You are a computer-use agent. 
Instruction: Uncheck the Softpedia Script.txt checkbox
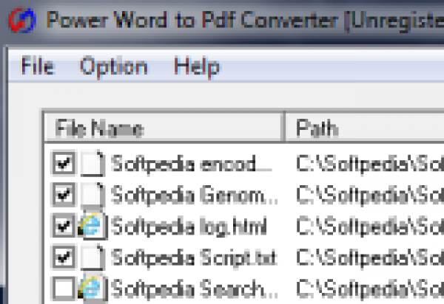click(64, 258)
